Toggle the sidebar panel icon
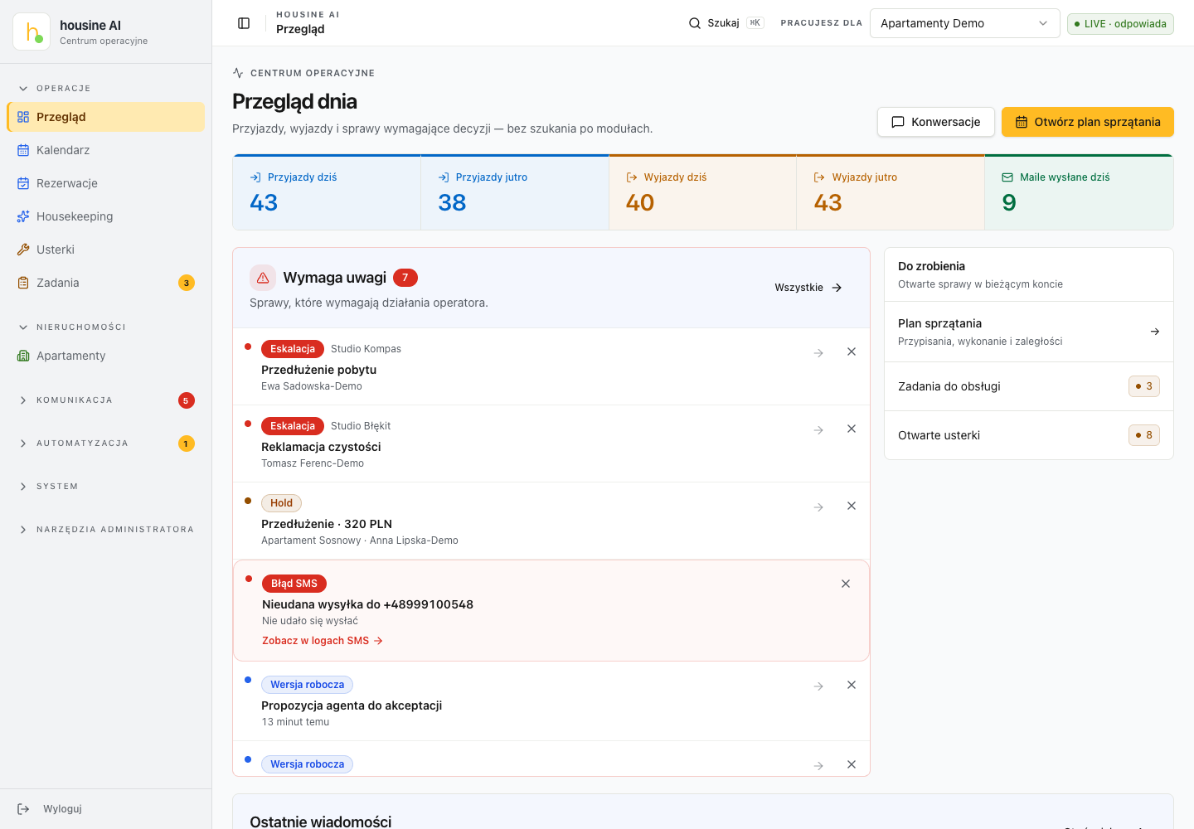1194x829 pixels. point(244,23)
